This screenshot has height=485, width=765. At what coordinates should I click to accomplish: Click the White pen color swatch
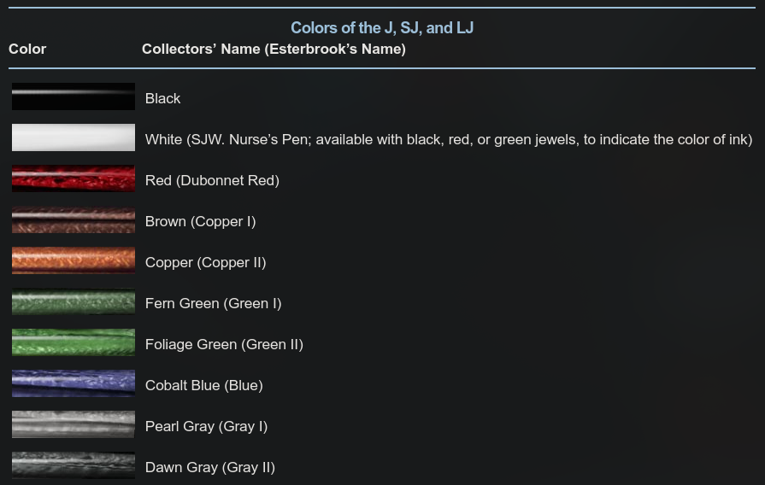coord(74,137)
